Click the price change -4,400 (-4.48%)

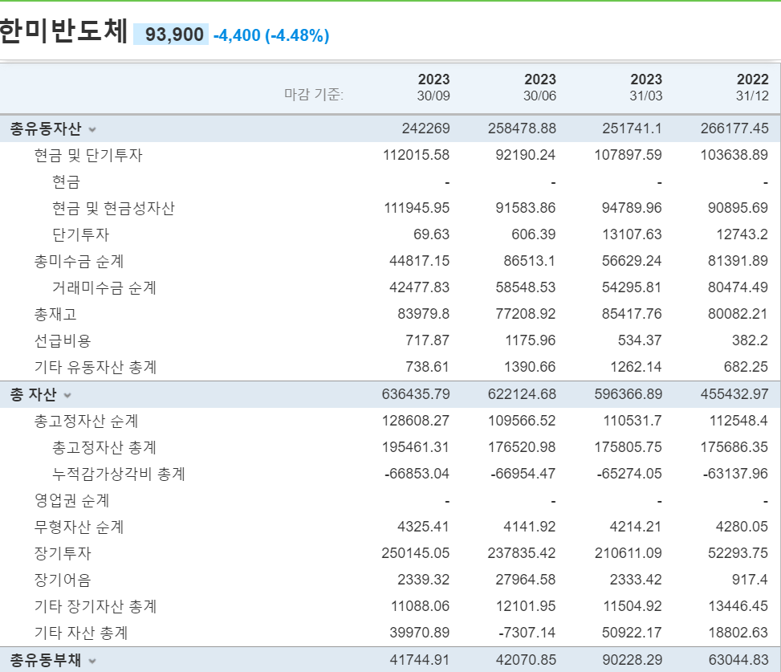[x=271, y=35]
